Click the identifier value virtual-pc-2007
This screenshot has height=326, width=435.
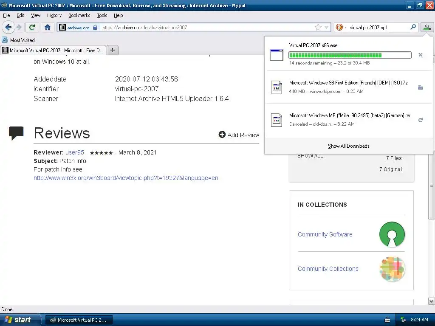point(137,89)
